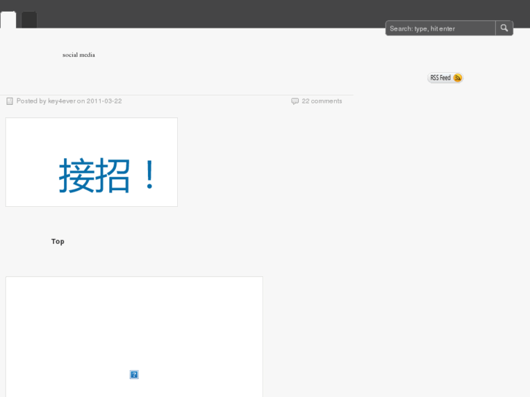Click the comment bubble icon
This screenshot has height=397, width=530.
[295, 101]
